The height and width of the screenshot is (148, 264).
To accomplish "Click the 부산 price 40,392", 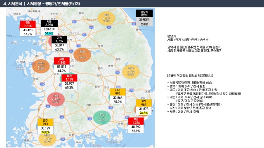I will (x=136, y=127).
